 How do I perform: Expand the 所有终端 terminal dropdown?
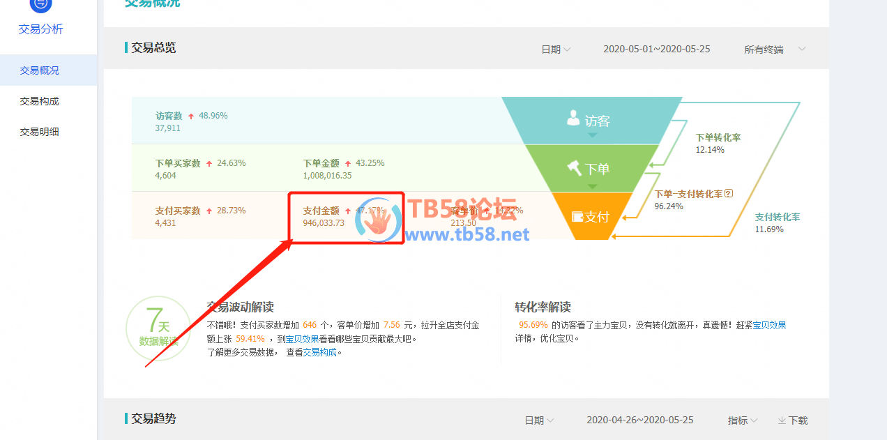(x=774, y=50)
